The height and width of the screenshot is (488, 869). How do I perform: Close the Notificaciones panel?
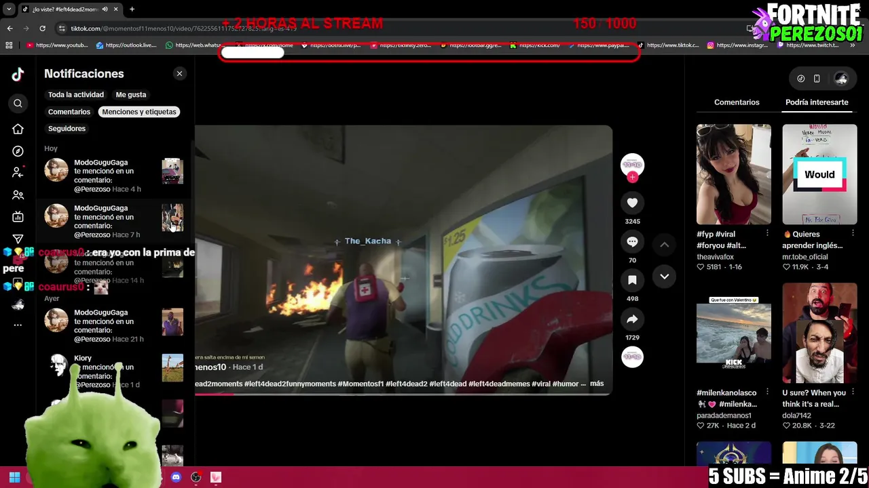click(179, 73)
